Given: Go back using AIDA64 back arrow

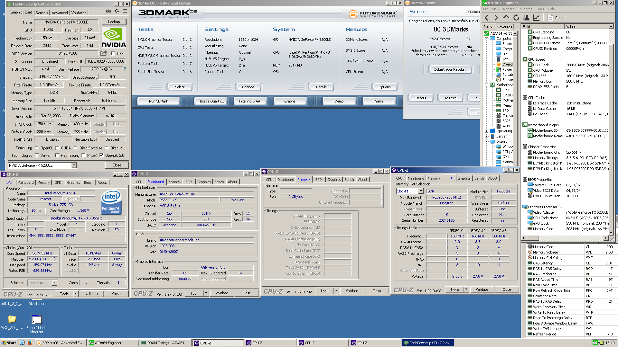Looking at the screenshot, I should point(486,18).
